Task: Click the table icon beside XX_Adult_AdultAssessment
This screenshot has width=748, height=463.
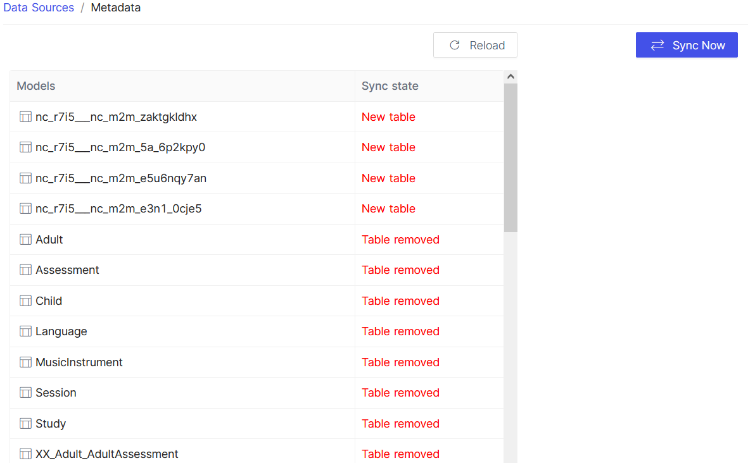Action: coord(25,454)
